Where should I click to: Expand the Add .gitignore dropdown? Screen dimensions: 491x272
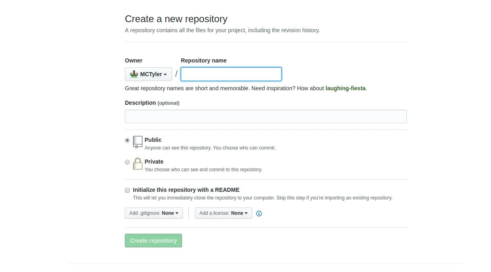154,213
